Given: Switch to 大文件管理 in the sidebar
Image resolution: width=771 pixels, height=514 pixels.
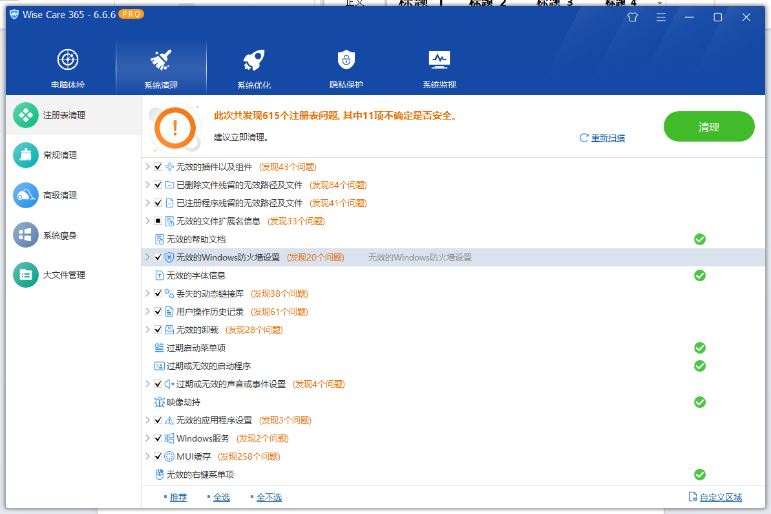Looking at the screenshot, I should tap(73, 275).
